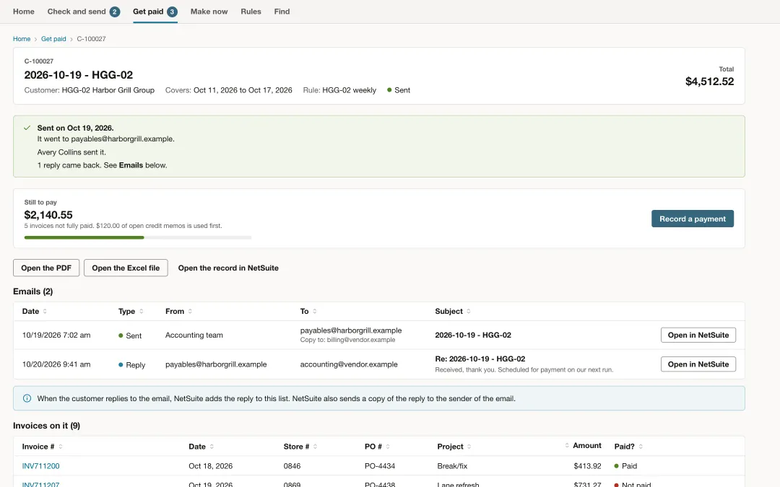Image resolution: width=780 pixels, height=487 pixels.
Task: Sort emails by From column icon
Action: coord(190,311)
